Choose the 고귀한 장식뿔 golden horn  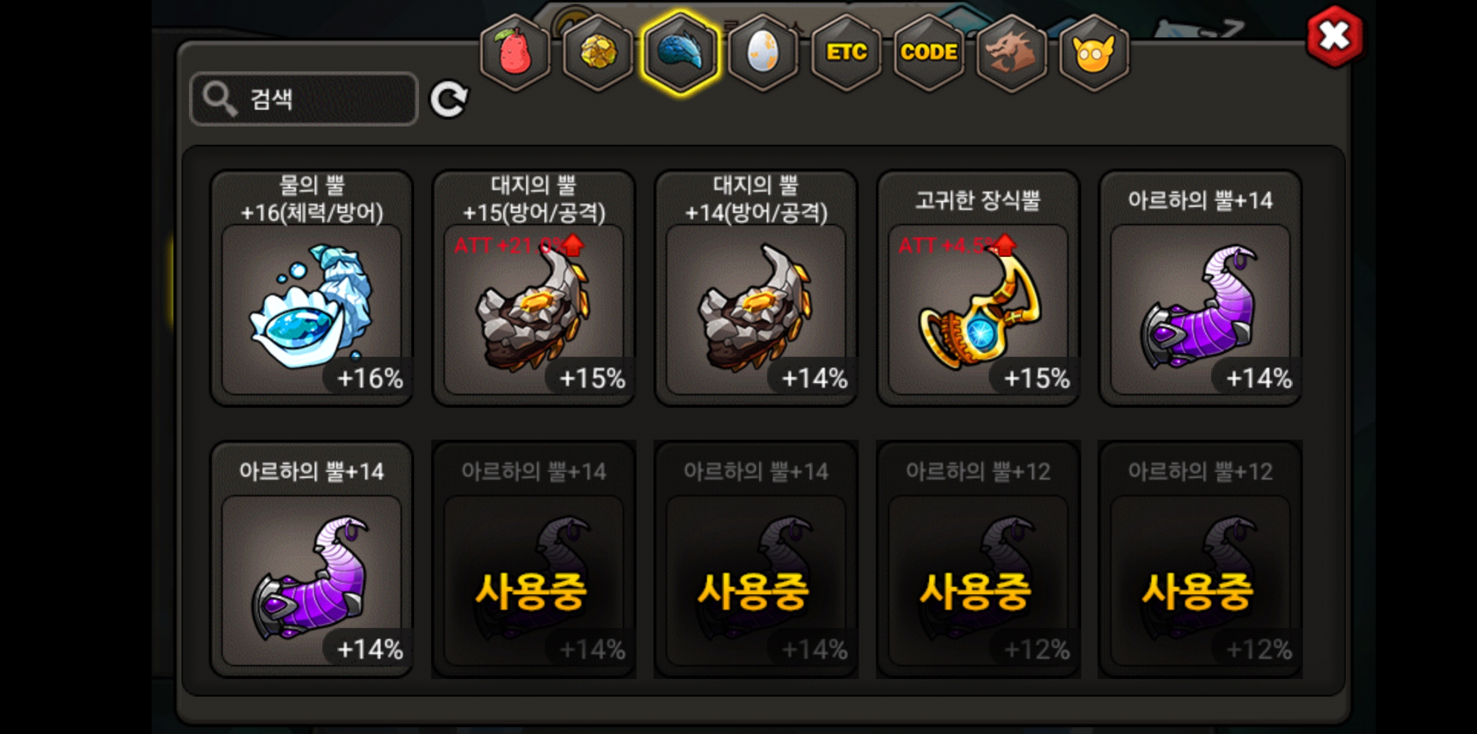pyautogui.click(x=978, y=287)
